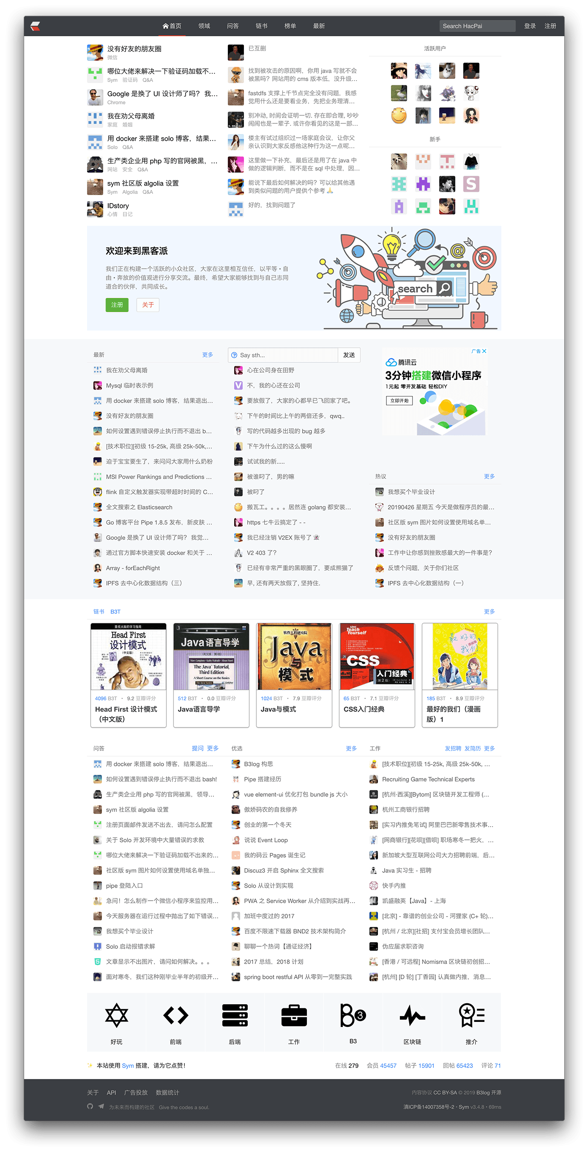
Task: Open the 首页 home tab
Action: (172, 26)
